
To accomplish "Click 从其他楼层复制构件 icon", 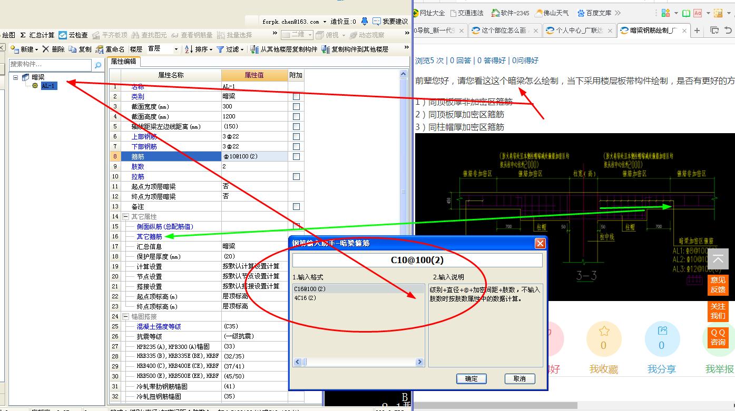I will coord(254,49).
